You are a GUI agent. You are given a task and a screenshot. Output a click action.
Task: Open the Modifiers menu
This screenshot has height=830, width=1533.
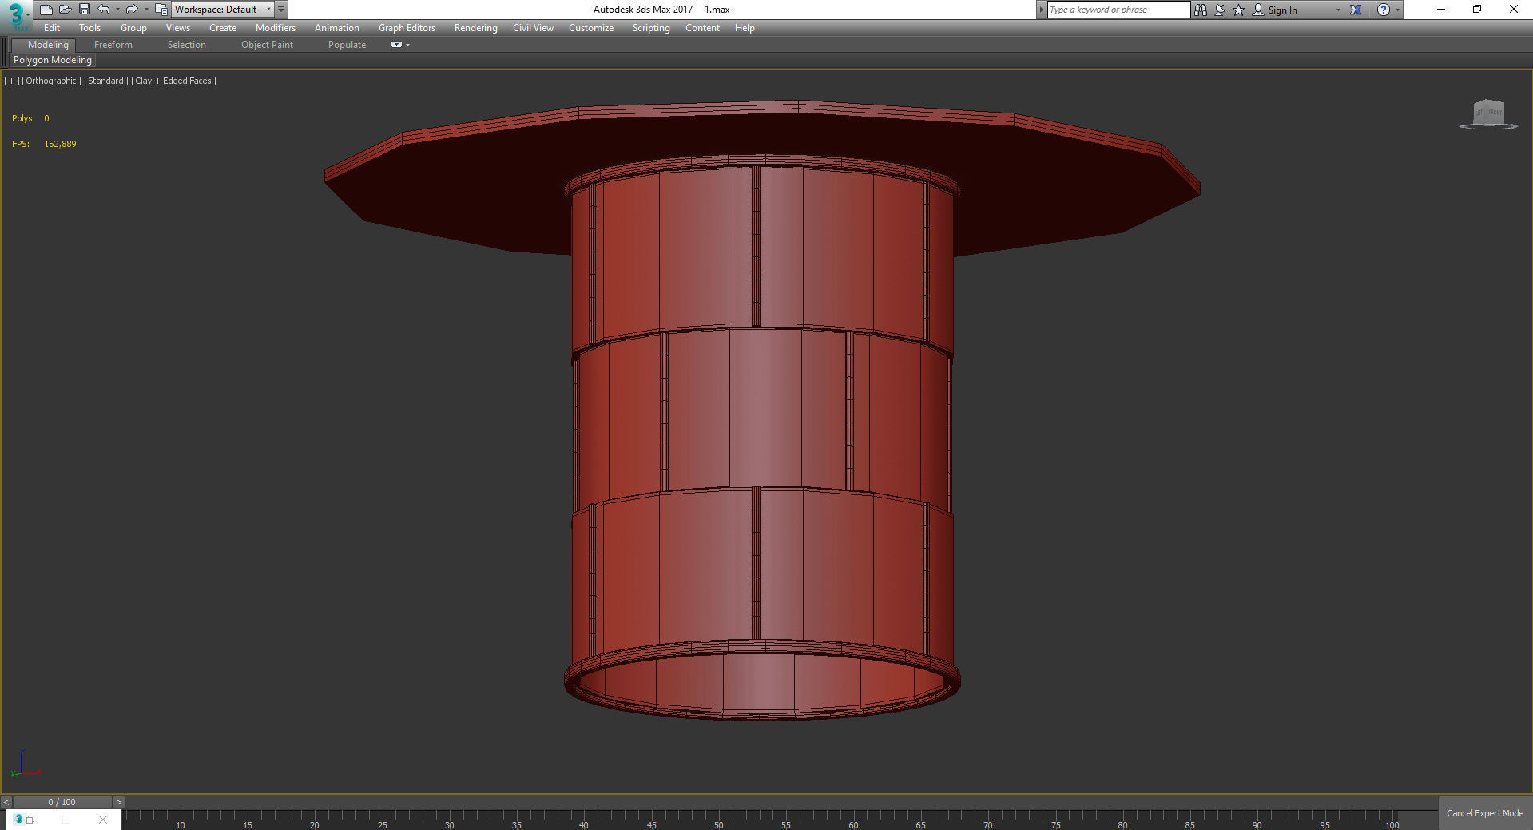(276, 28)
